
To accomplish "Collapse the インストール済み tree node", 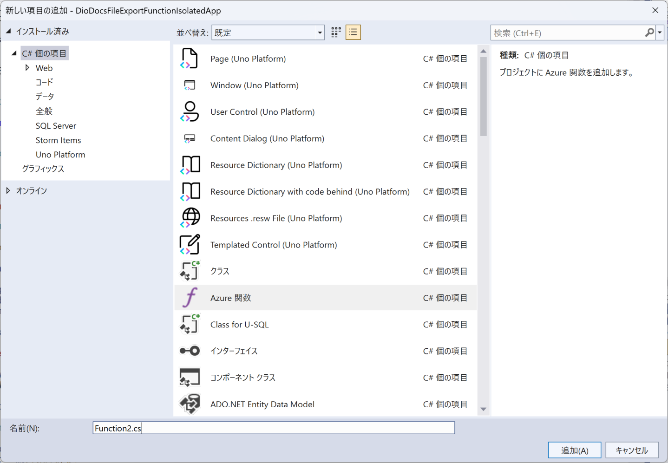I will click(x=8, y=31).
